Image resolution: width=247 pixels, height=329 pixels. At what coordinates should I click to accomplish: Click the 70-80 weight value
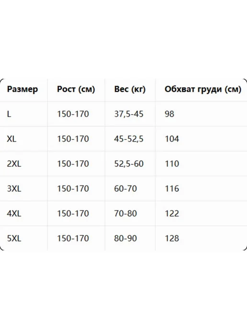125,214
